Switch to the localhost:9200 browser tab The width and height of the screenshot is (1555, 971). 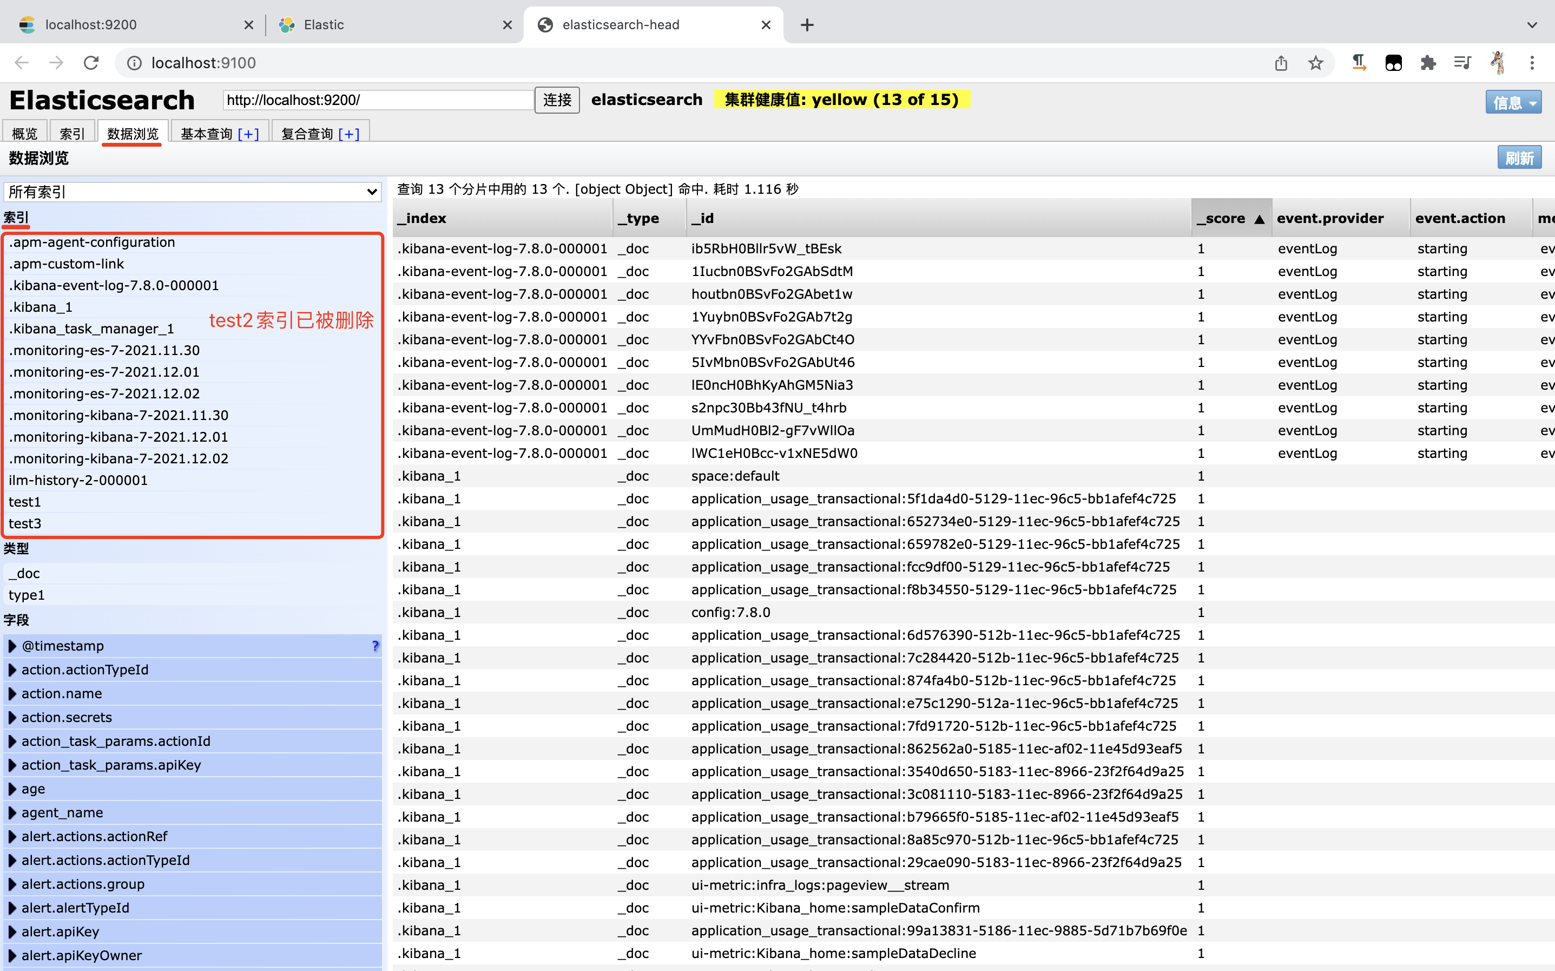click(x=134, y=25)
